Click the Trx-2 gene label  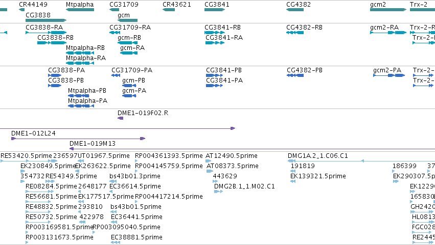pos(419,5)
